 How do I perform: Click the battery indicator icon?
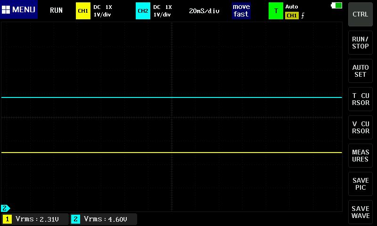(337, 6)
